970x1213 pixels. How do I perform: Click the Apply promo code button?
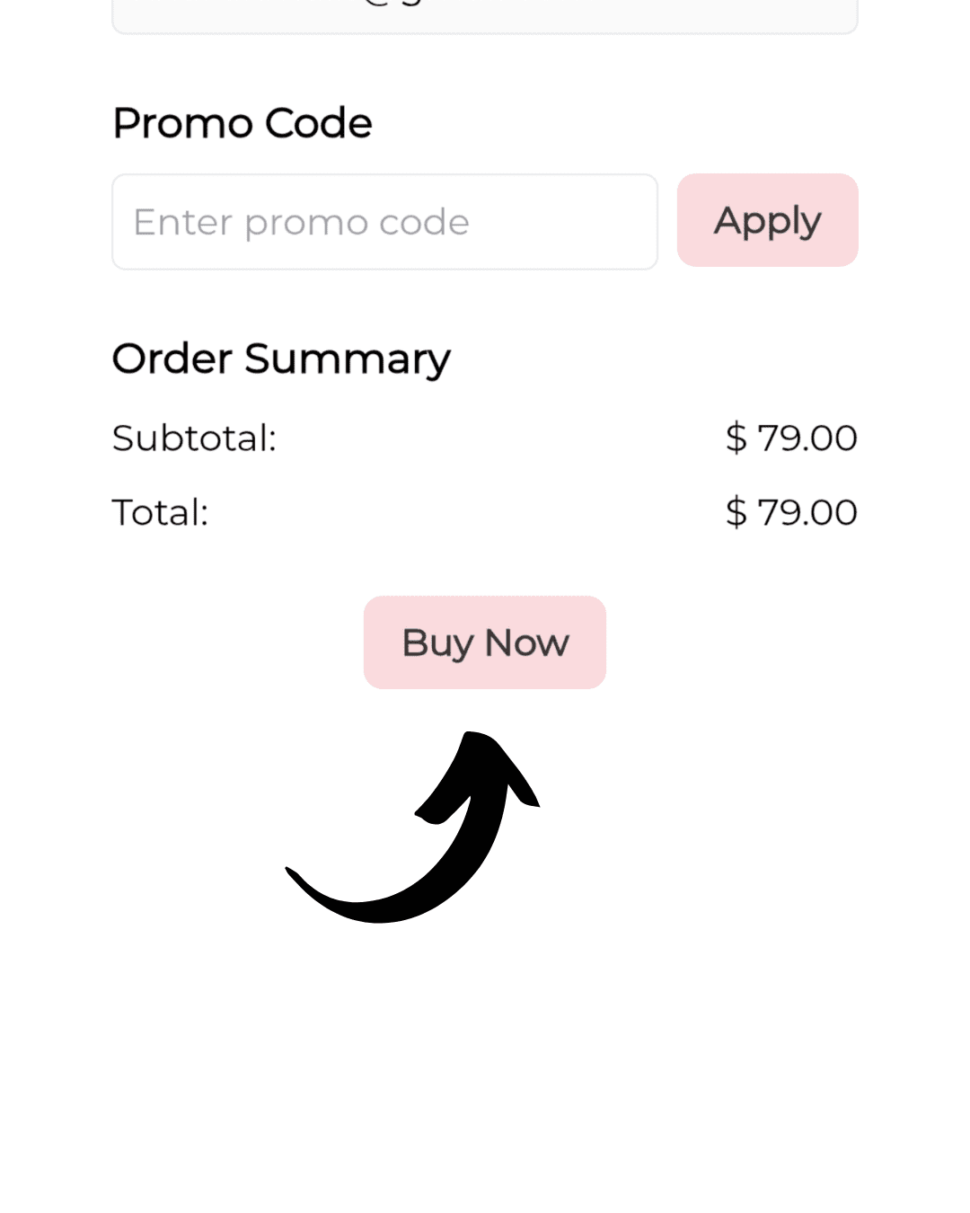coord(767,220)
